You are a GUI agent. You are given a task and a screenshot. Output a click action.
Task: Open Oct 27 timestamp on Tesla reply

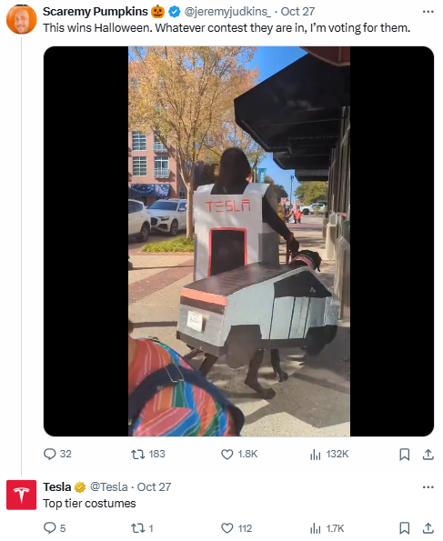pyautogui.click(x=154, y=486)
